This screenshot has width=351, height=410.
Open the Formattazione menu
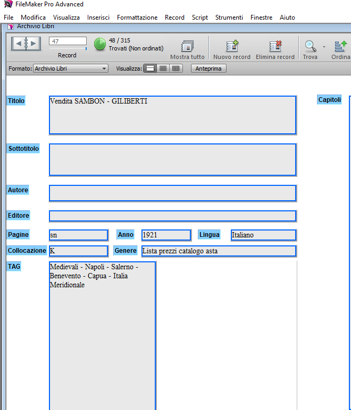click(137, 18)
